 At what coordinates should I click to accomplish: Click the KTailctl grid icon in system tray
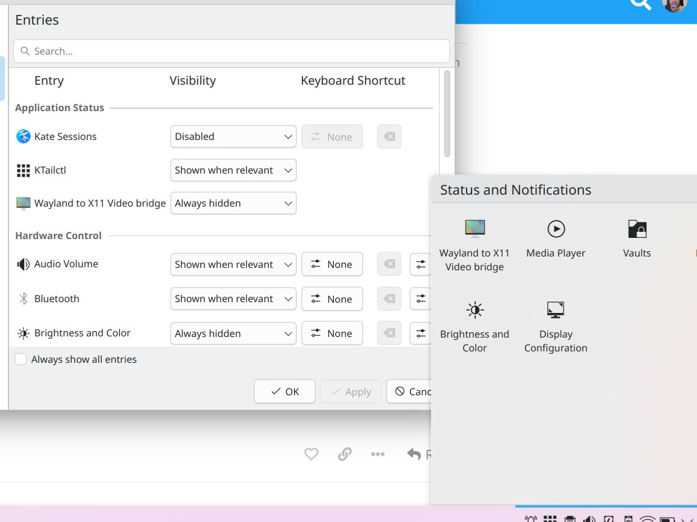(x=550, y=519)
